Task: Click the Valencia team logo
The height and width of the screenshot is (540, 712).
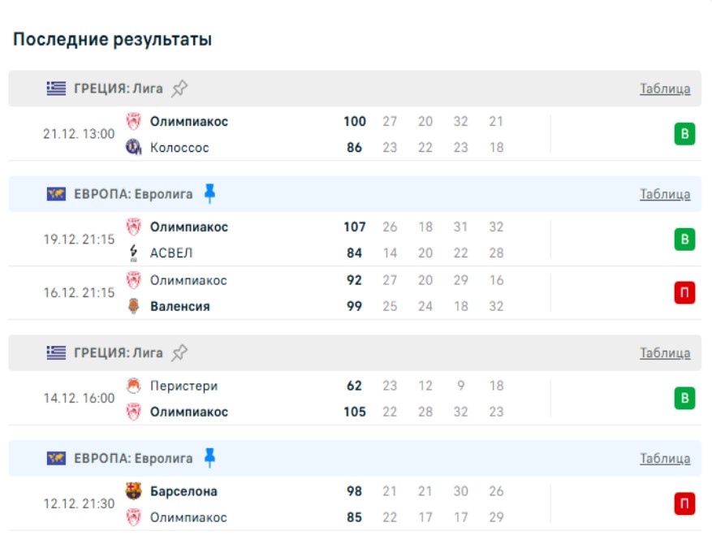Action: pyautogui.click(x=134, y=306)
